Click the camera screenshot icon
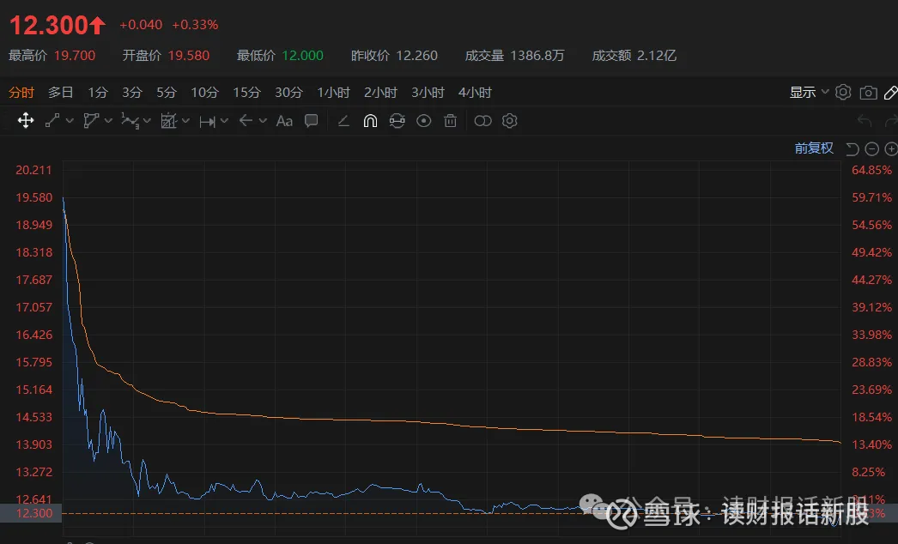 pyautogui.click(x=868, y=93)
